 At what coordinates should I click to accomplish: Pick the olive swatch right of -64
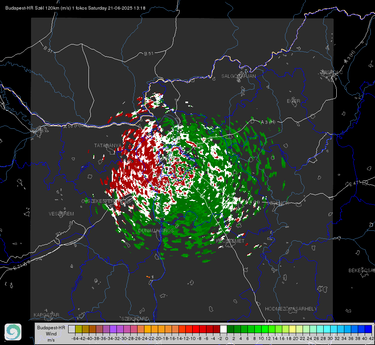pyautogui.click(x=79, y=329)
